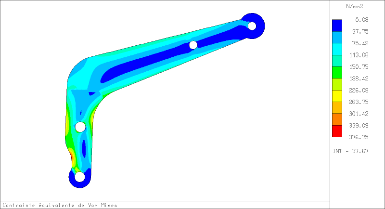The height and width of the screenshot is (209, 385).
Task: Click the maximum value 376.75
Action: [x=359, y=137]
